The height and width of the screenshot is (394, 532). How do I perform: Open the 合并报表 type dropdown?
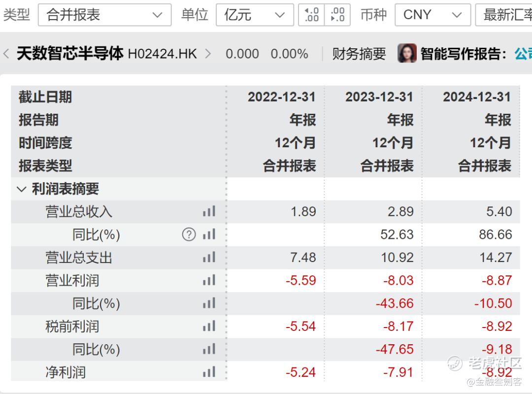(104, 15)
